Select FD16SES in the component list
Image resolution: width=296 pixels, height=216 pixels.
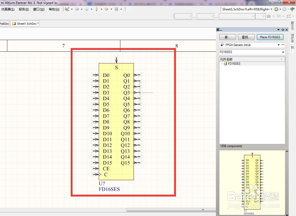(234, 64)
